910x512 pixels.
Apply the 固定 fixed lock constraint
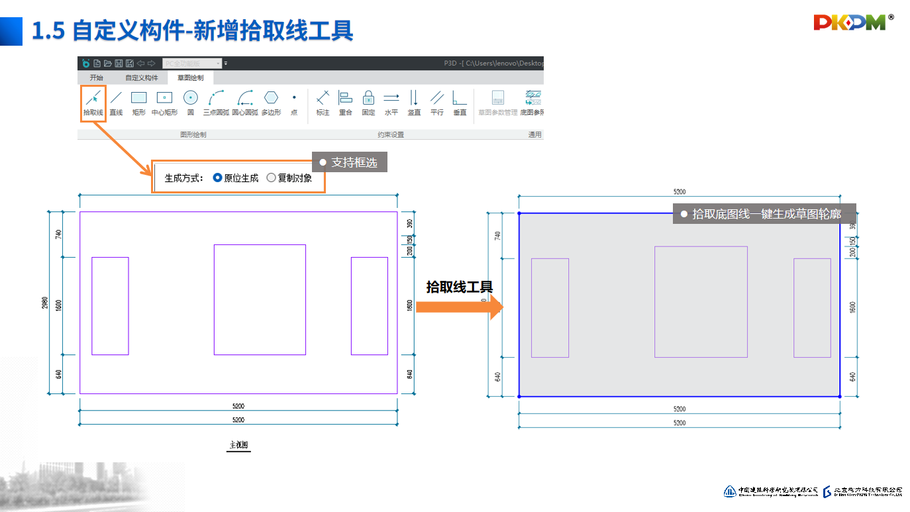click(369, 103)
